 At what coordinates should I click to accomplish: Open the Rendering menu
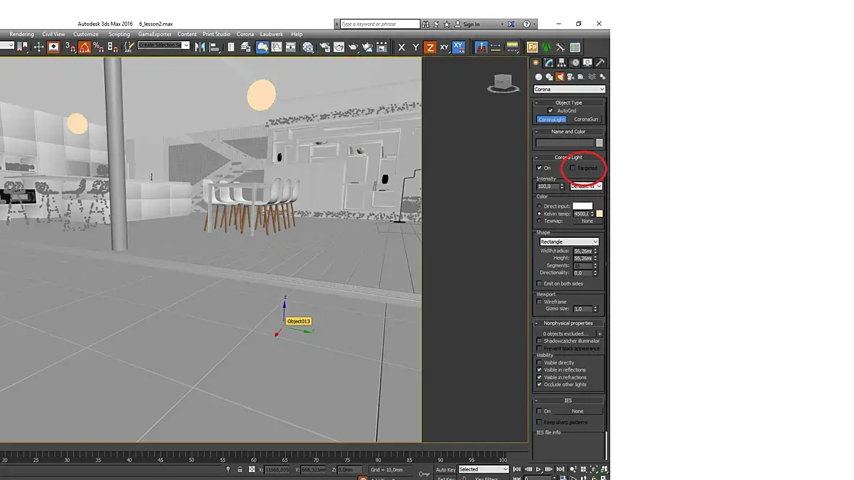pyautogui.click(x=22, y=34)
